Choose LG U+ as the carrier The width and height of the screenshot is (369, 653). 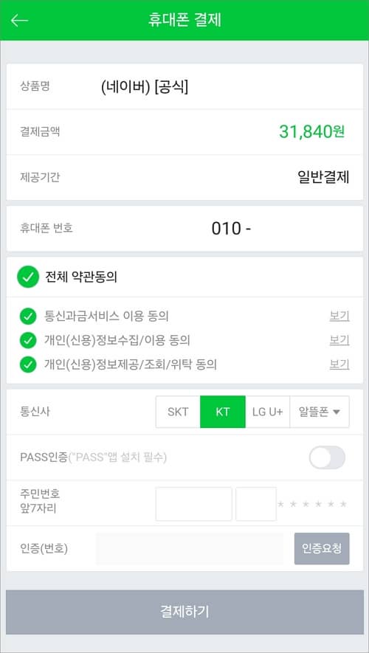click(267, 412)
